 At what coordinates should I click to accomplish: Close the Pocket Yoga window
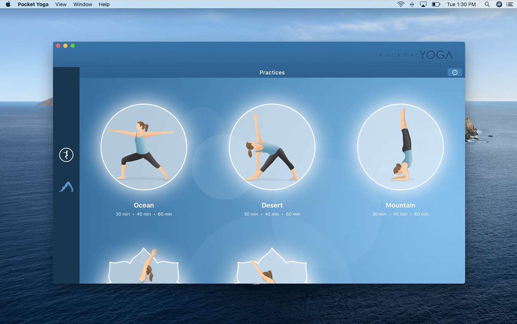tap(58, 46)
